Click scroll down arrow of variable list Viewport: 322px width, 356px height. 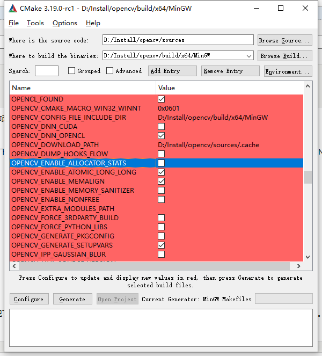[x=308, y=257]
